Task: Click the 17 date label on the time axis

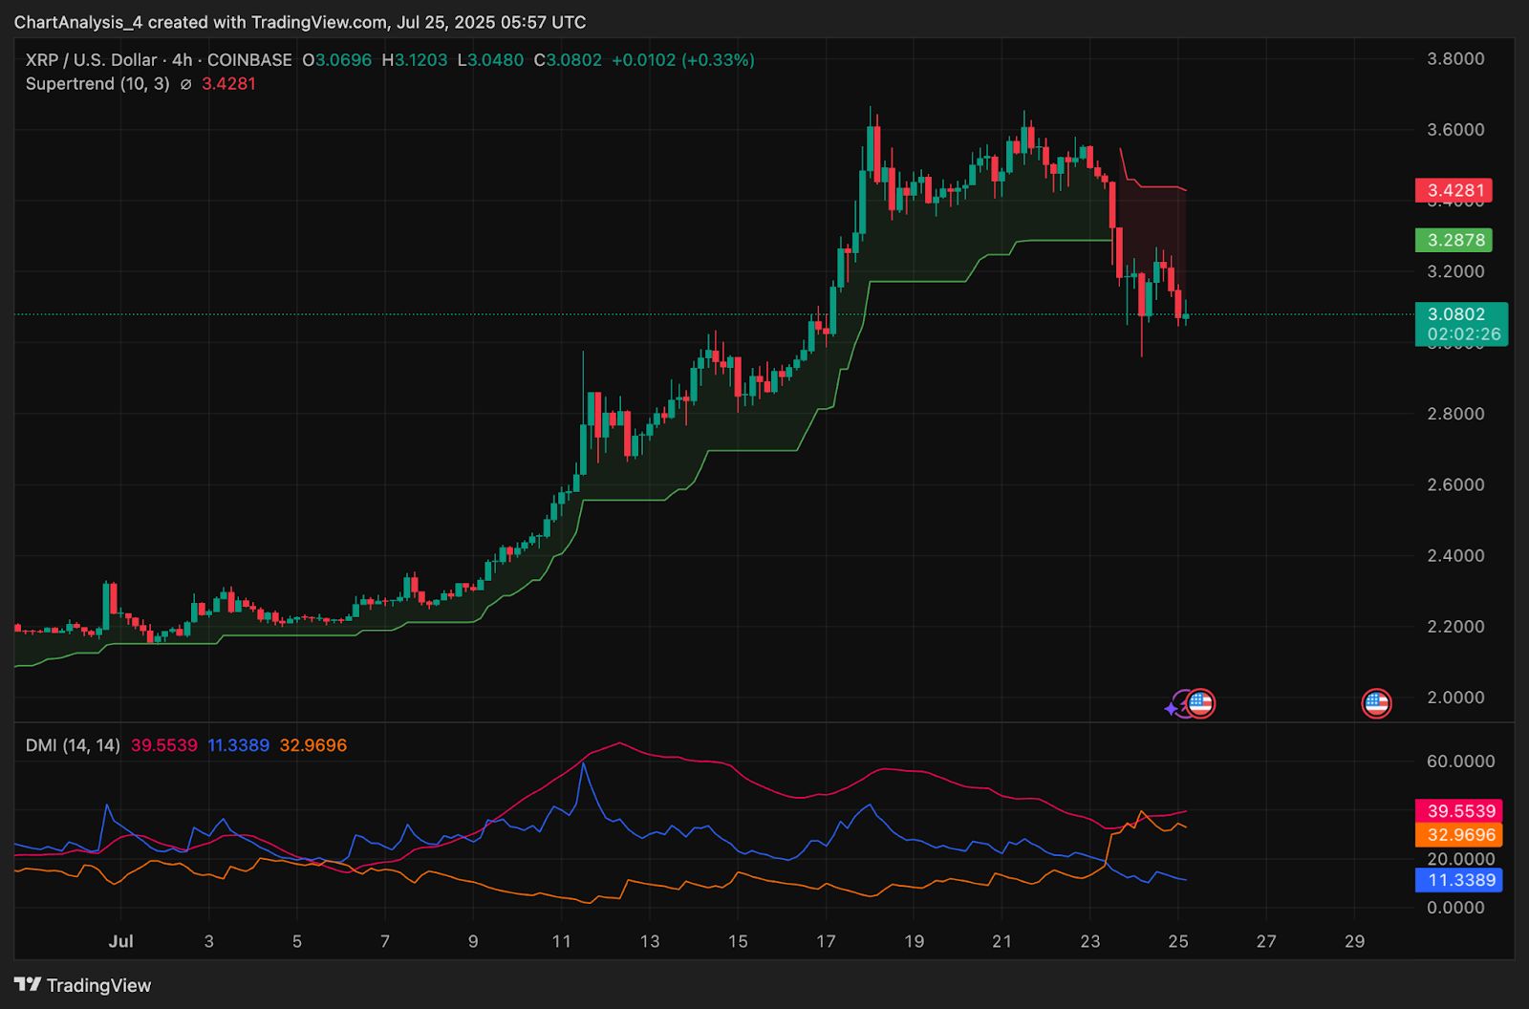Action: (826, 941)
